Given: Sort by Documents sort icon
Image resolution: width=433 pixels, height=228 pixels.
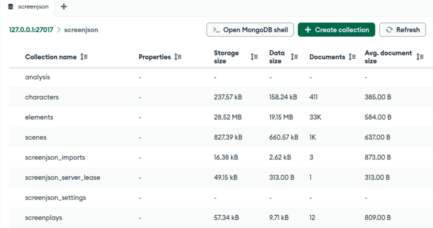Looking at the screenshot, I should (352, 57).
